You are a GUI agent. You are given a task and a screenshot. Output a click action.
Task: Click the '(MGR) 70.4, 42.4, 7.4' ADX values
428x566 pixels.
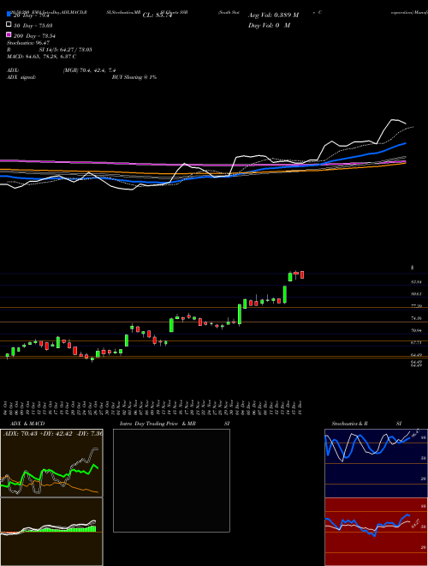[x=89, y=70]
